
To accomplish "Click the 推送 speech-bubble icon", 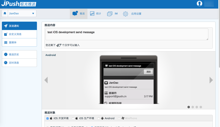I will tap(75, 13).
